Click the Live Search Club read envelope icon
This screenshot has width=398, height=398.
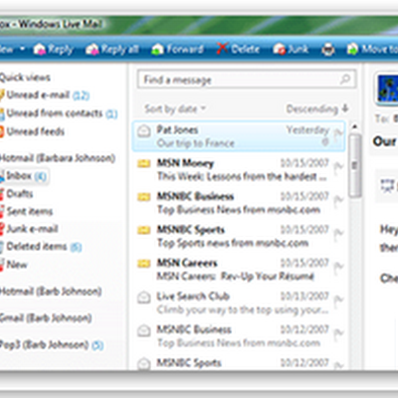[144, 298]
